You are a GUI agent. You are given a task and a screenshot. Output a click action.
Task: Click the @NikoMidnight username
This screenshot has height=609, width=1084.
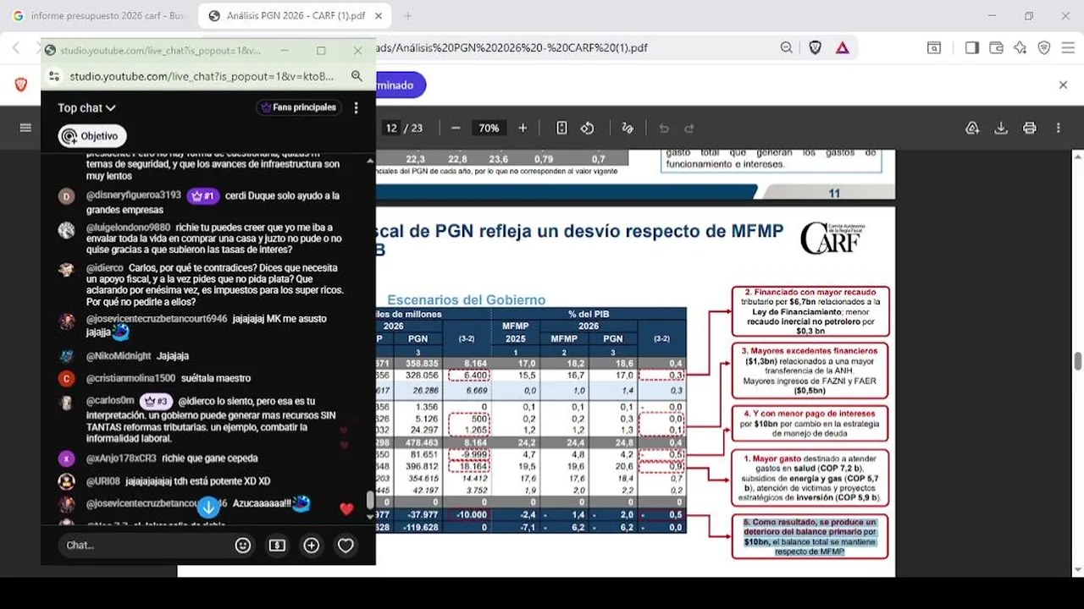click(x=119, y=356)
